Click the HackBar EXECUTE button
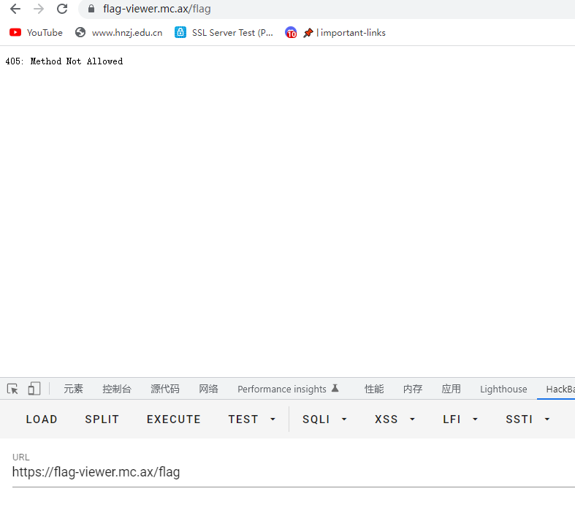The width and height of the screenshot is (575, 513). [x=173, y=419]
